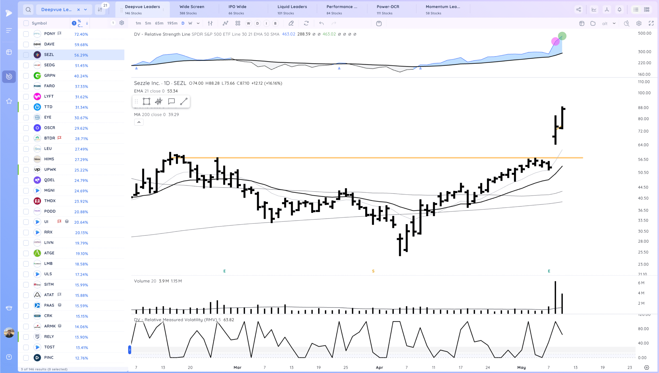
Task: Expand the timeframe chevron after W
Action: [x=198, y=23]
